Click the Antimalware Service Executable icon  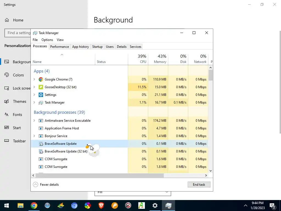41,121
